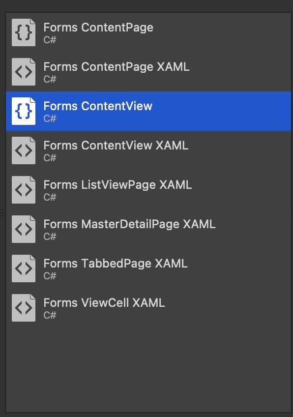The height and width of the screenshot is (417, 293).
Task: Click the Forms ListViewPage XAML file icon
Action: 24,190
